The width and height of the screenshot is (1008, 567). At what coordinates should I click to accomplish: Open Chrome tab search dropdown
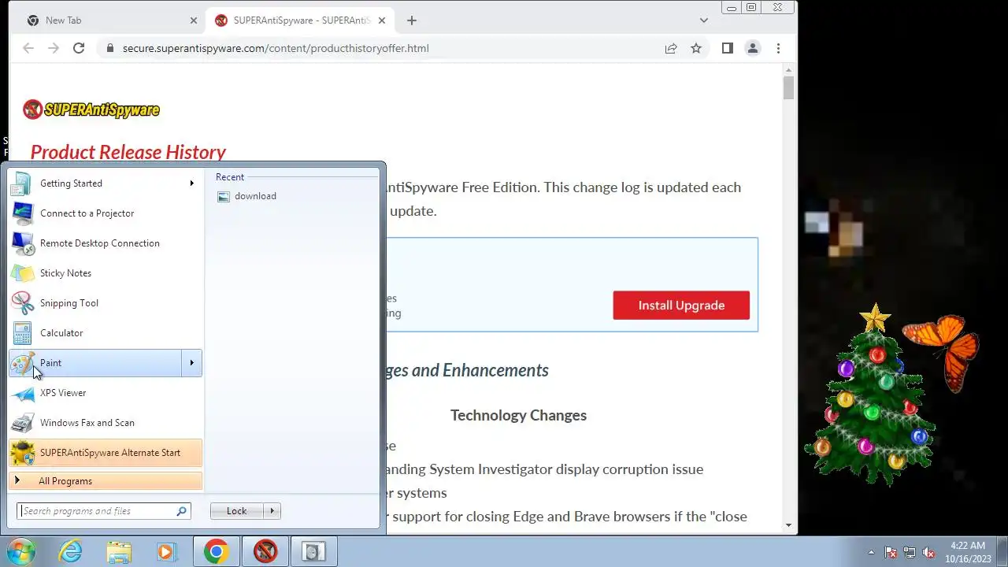click(704, 20)
